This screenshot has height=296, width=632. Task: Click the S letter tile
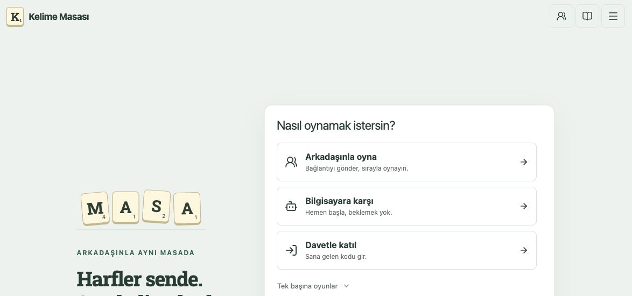click(x=157, y=206)
